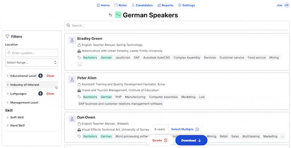The width and height of the screenshot is (291, 148).
Task: Click Peter Allen's profile avatar icon
Action: click(72, 79)
